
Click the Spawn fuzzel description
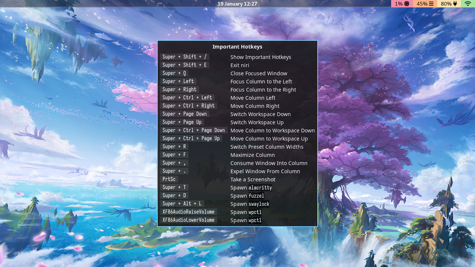pyautogui.click(x=248, y=196)
